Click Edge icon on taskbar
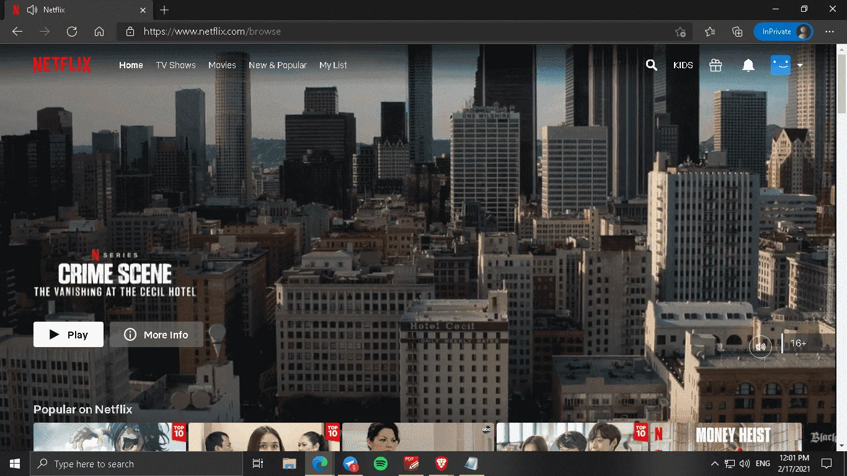847x476 pixels. pyautogui.click(x=320, y=464)
